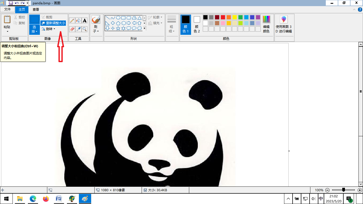Select the Rounded rectangle shape
The width and height of the screenshot is (363, 204).
coord(129,18)
